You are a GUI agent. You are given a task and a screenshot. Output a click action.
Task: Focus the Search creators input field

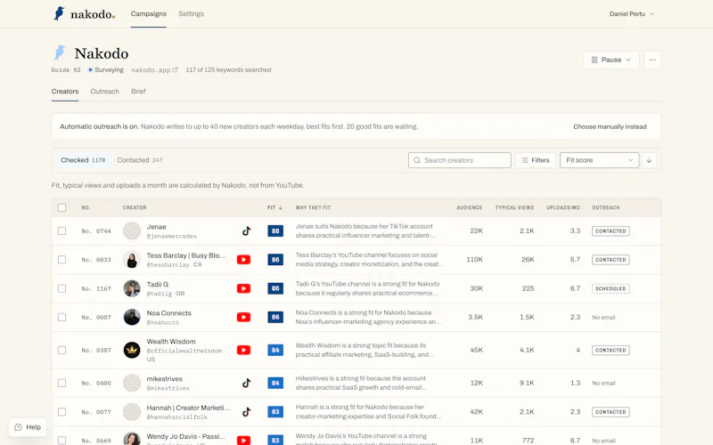click(x=460, y=160)
